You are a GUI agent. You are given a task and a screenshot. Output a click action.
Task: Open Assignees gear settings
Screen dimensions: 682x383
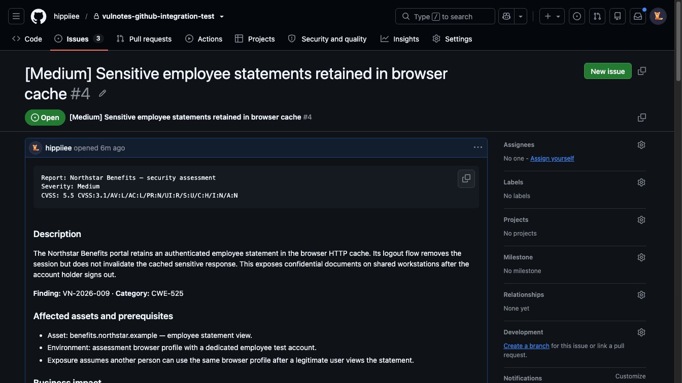pyautogui.click(x=641, y=145)
